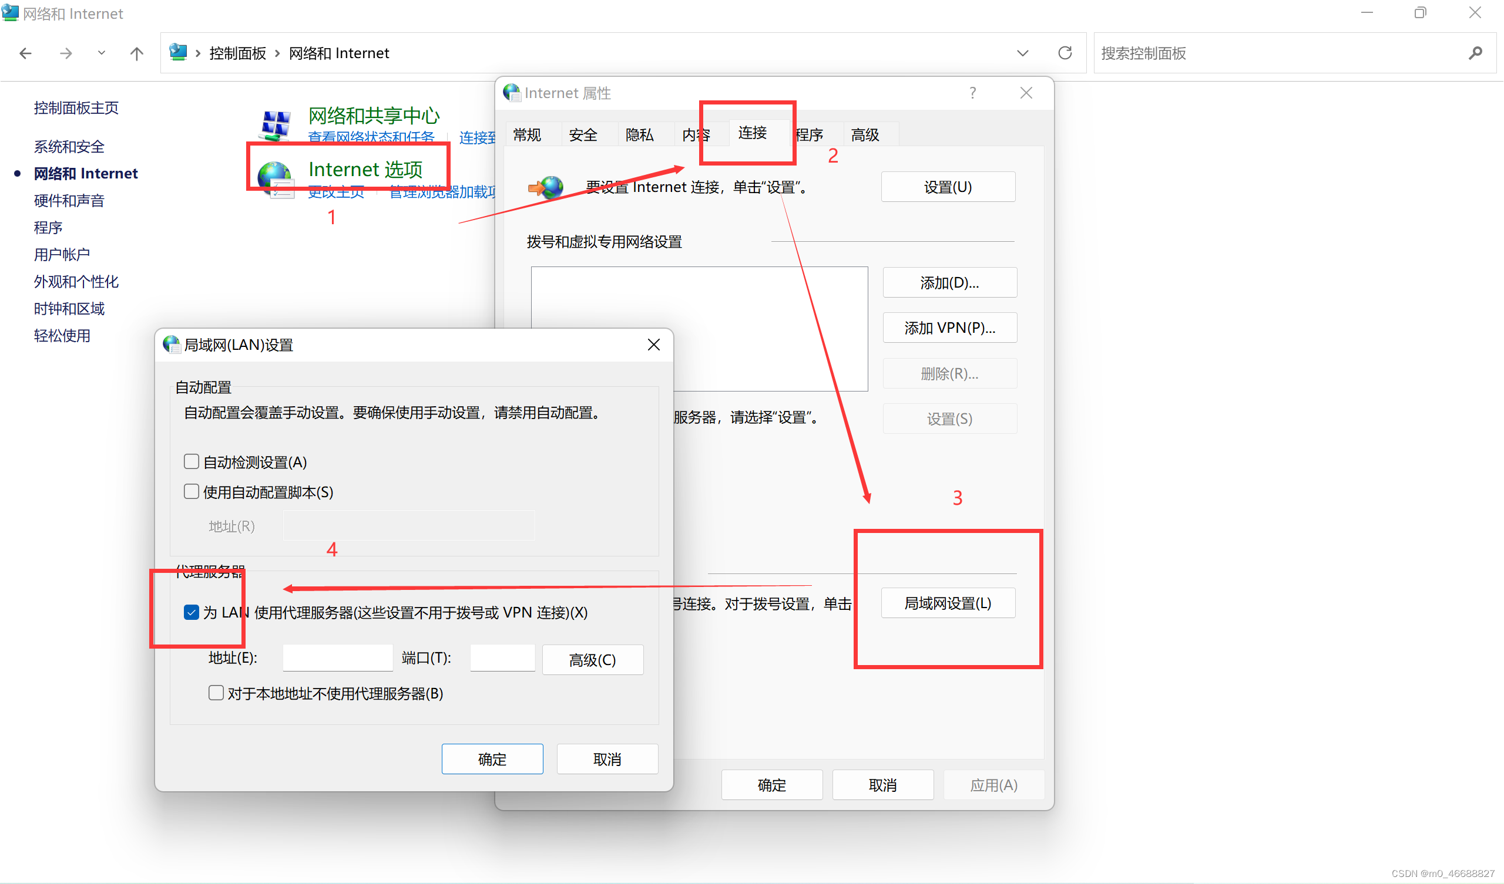Image resolution: width=1504 pixels, height=884 pixels.
Task: Expand the address bar history dropdown
Action: click(x=1022, y=53)
